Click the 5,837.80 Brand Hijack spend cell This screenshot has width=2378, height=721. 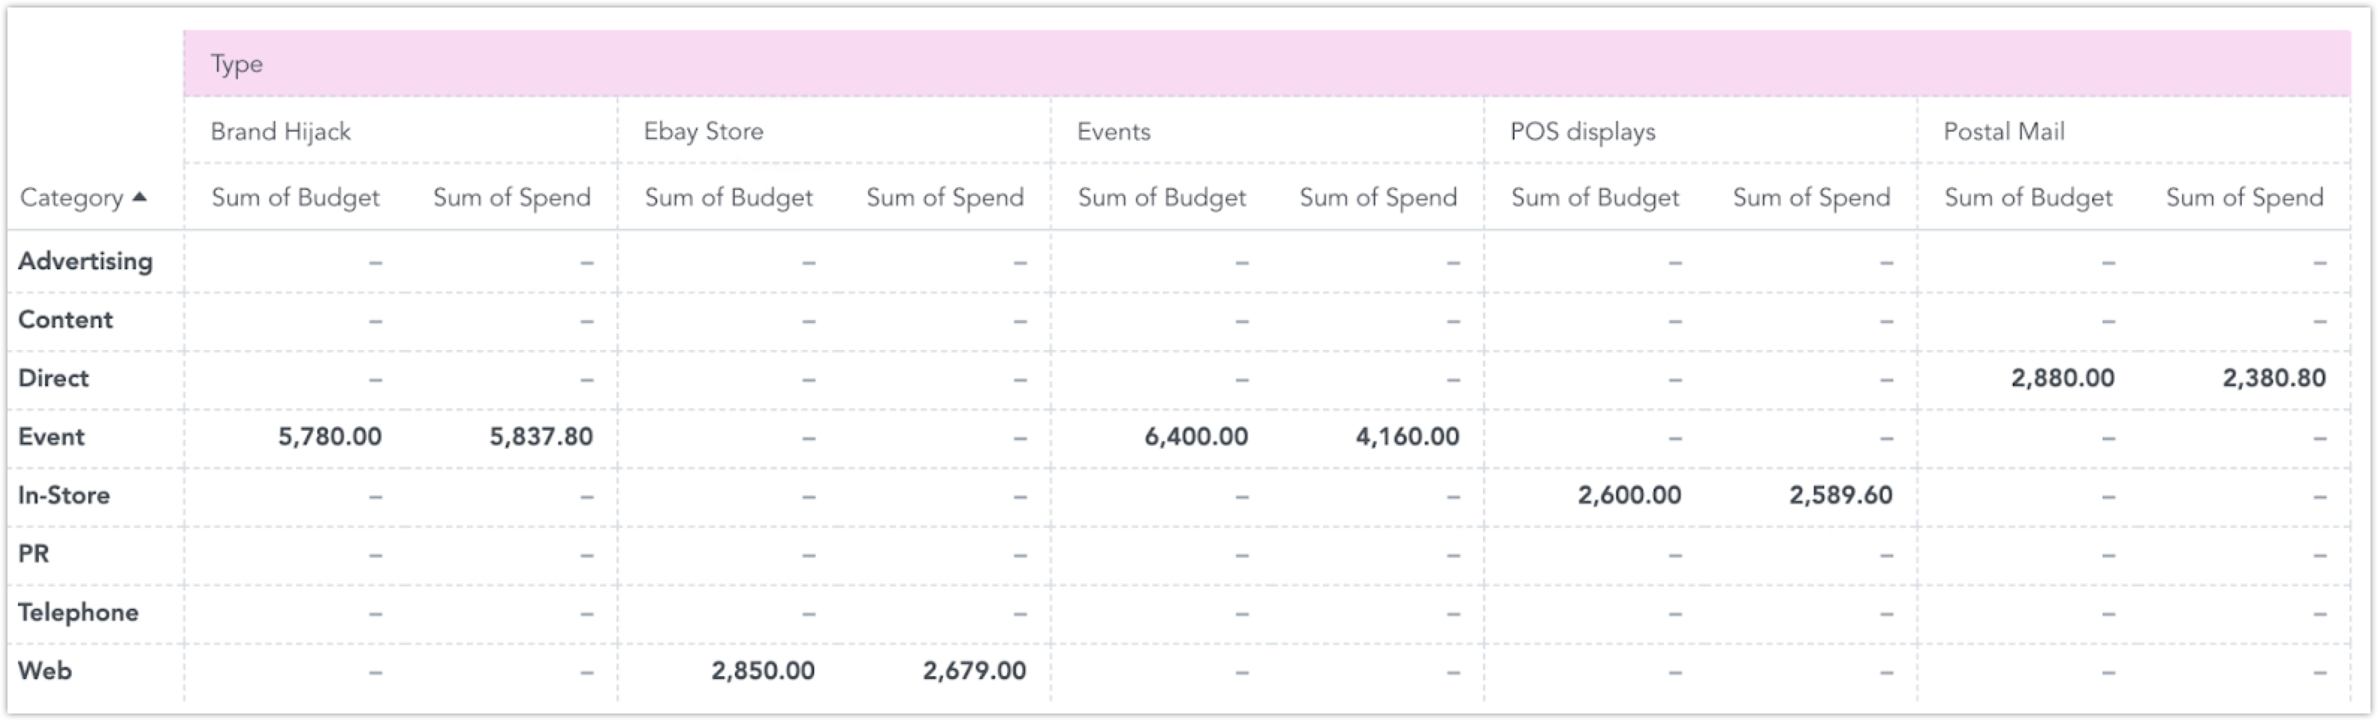(x=541, y=437)
